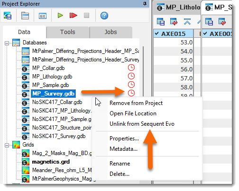Screen dimensions: 239x191
Task: Click the red clock icon beside MP_Survey.gdb
Action: click(x=131, y=93)
